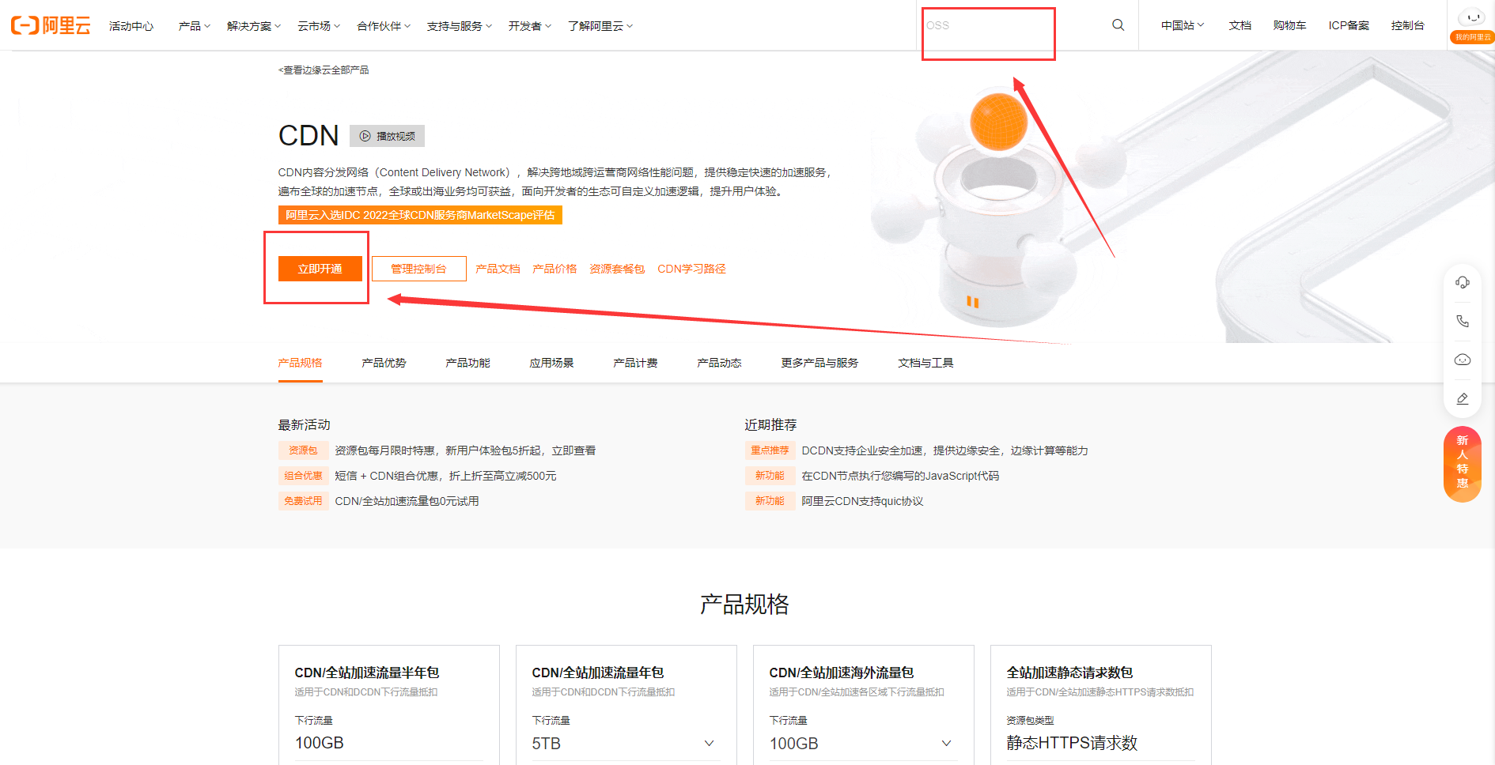
Task: Click the 资源包 tag label
Action: point(303,450)
